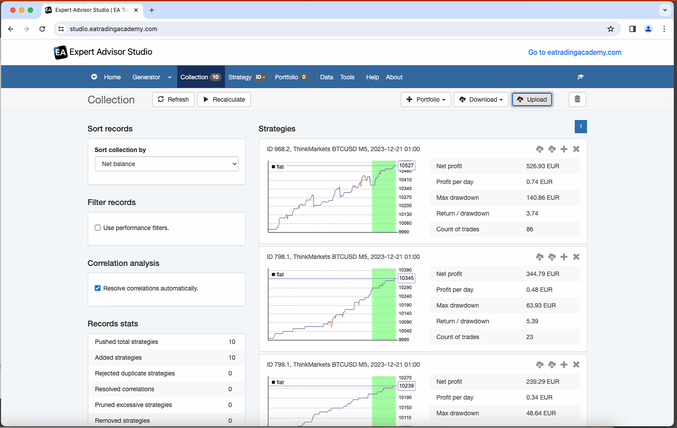Remove strategy ID 968.2 with its X icon
Viewport: 677px width, 428px height.
pyautogui.click(x=576, y=149)
